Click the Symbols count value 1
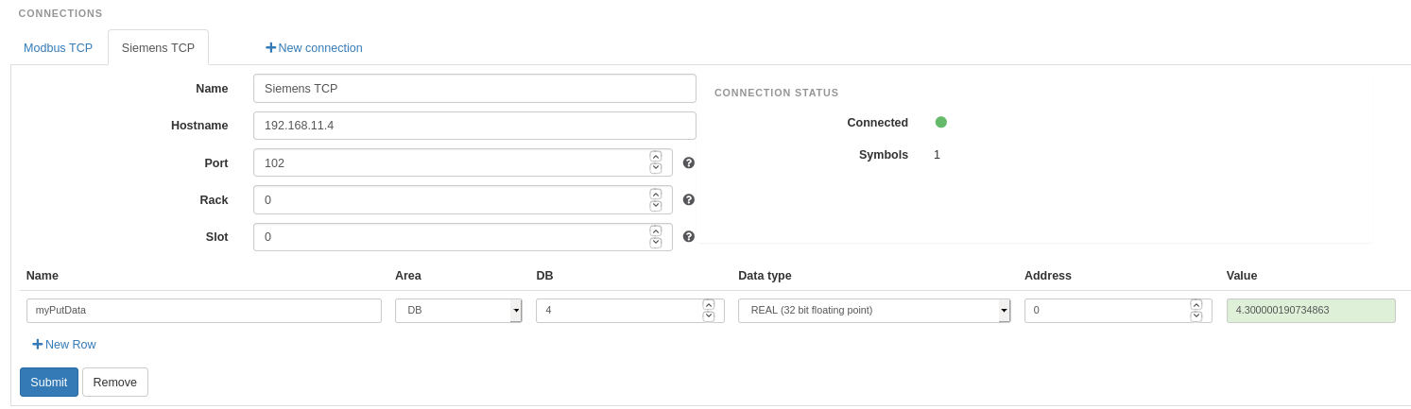 click(x=937, y=155)
